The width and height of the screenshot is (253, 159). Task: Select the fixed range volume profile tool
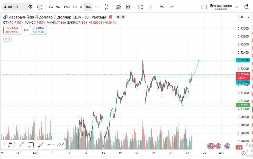pyautogui.click(x=10, y=144)
